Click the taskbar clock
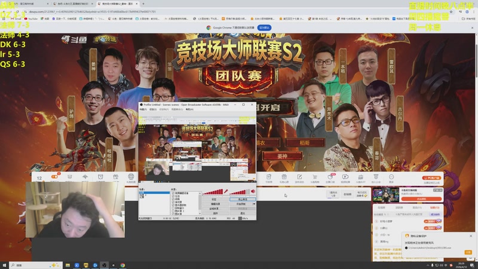This screenshot has width=478, height=269. coord(461,265)
